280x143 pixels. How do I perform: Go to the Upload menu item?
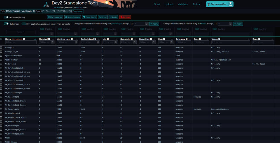(169, 4)
